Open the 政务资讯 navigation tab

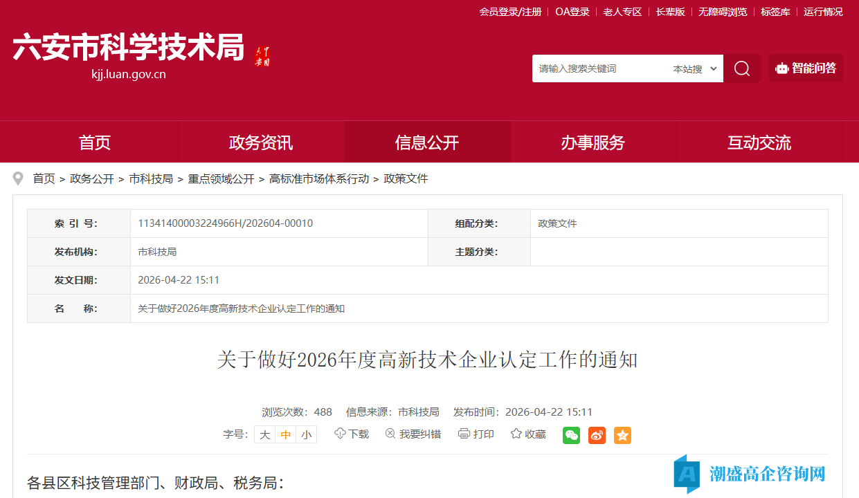(261, 142)
